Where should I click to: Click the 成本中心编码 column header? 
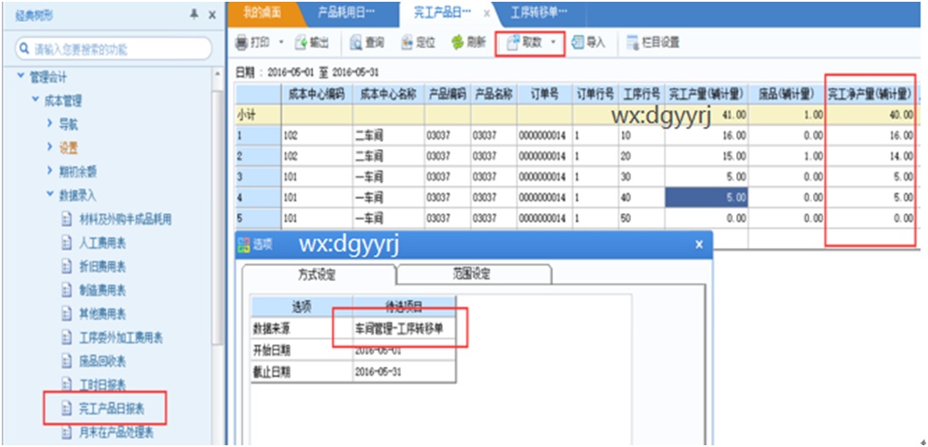pyautogui.click(x=317, y=95)
